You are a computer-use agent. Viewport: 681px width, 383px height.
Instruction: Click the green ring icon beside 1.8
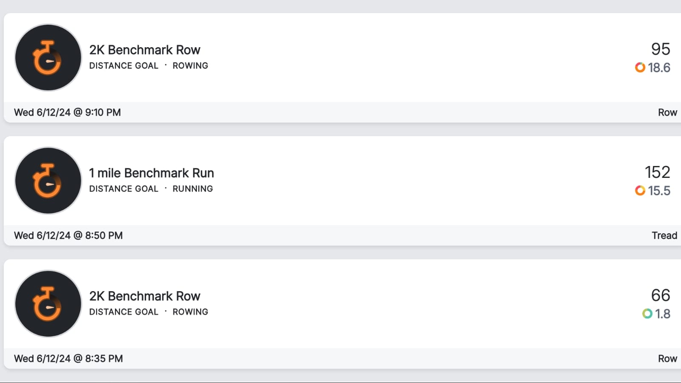tap(647, 314)
